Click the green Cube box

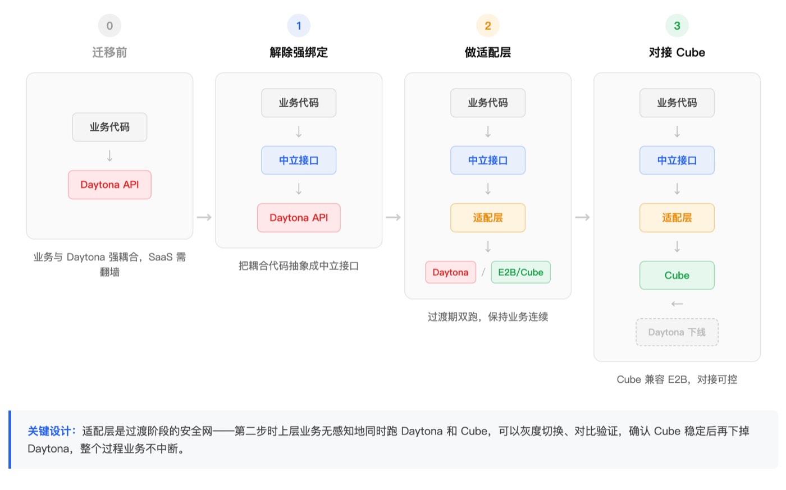tap(677, 276)
